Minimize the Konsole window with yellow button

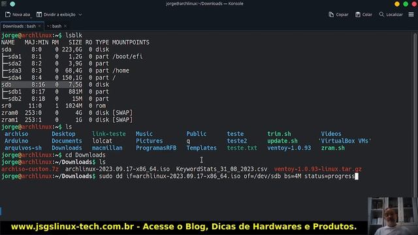[x=397, y=4]
